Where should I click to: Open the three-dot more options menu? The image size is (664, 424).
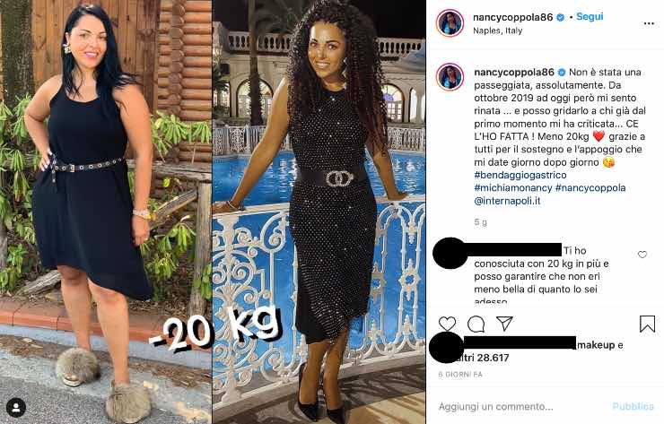[x=649, y=23]
